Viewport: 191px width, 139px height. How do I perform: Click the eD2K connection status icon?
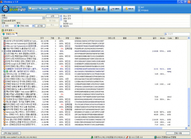(155, 137)
